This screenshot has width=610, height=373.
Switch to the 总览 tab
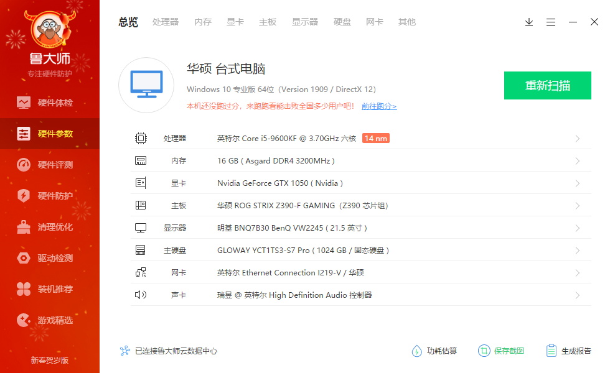coord(128,22)
